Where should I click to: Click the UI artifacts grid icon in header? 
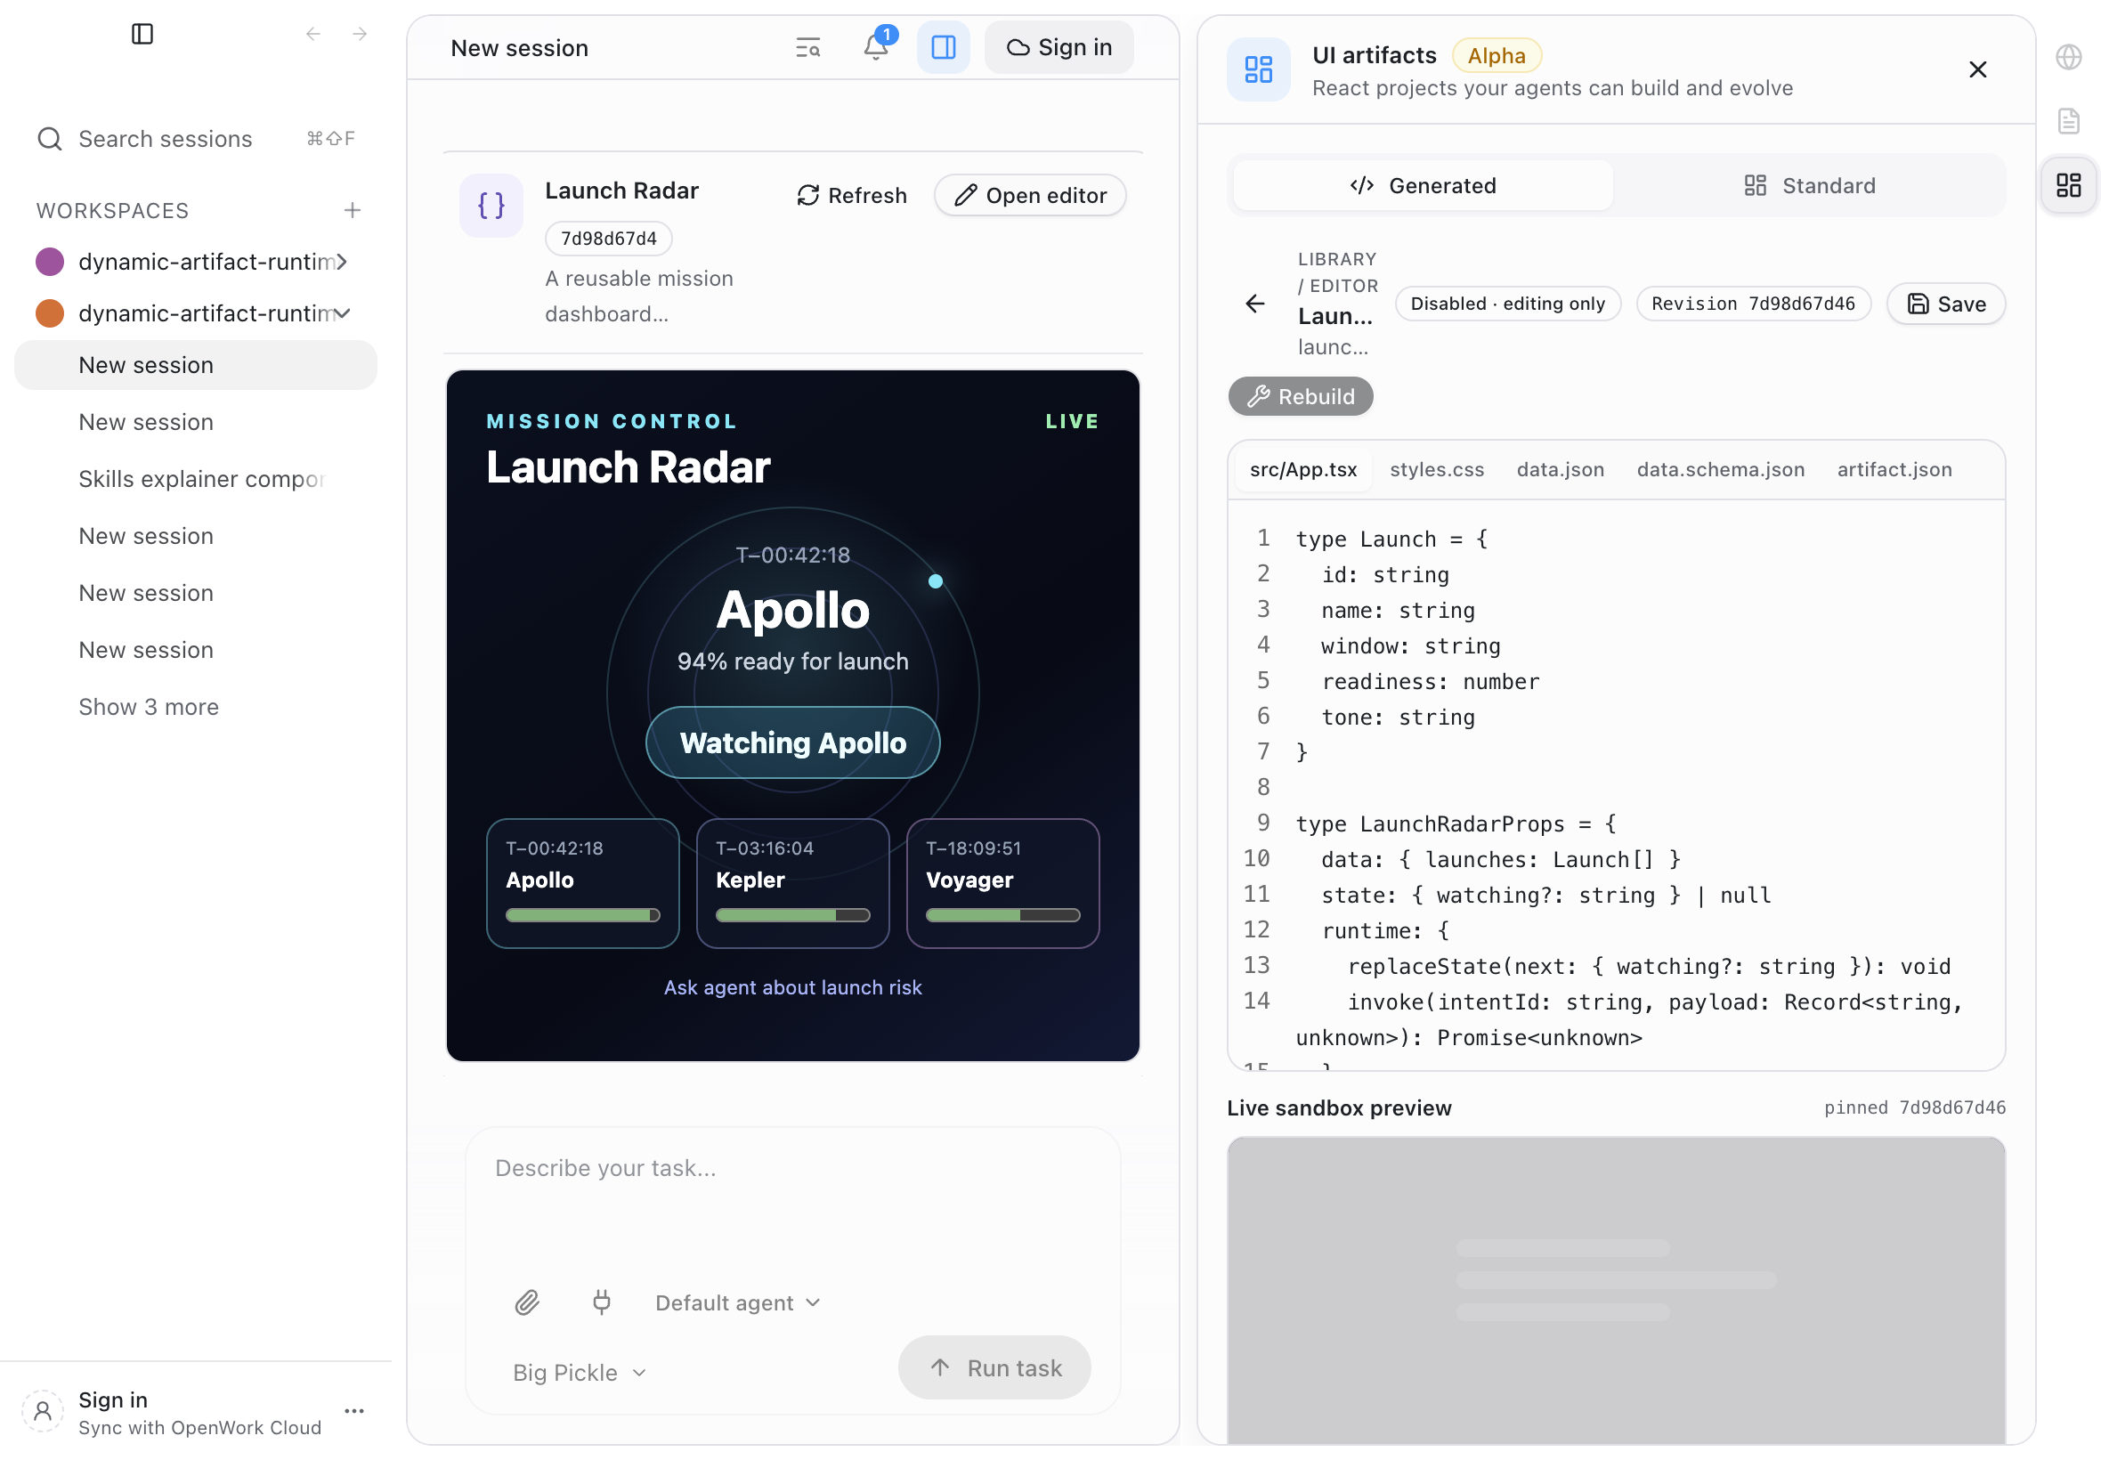click(x=1259, y=69)
